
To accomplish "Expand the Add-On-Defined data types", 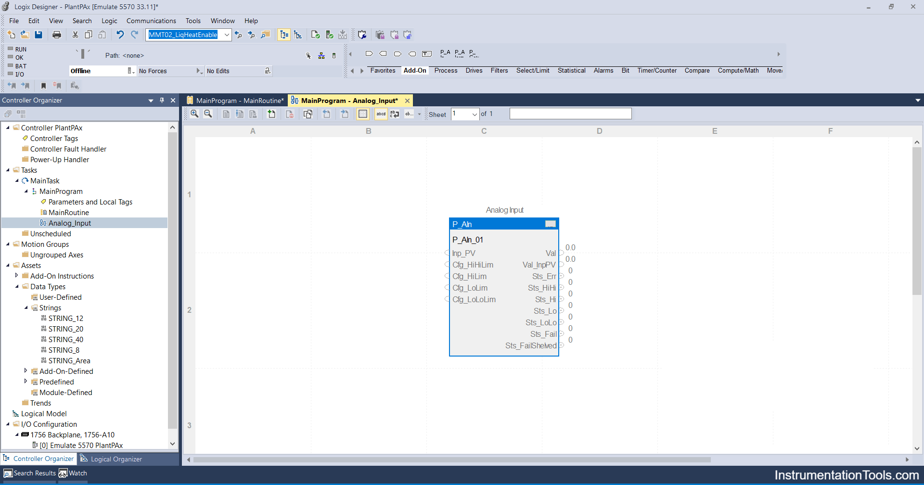I will click(x=26, y=371).
